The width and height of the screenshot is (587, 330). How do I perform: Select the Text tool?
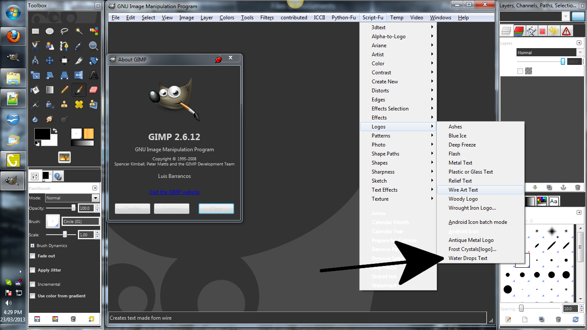pyautogui.click(x=94, y=75)
